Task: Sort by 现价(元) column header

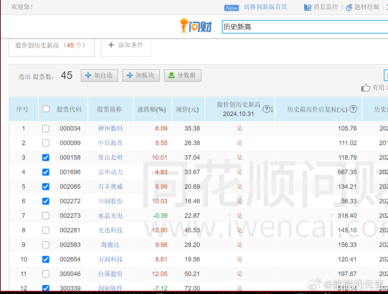Action: (187, 109)
